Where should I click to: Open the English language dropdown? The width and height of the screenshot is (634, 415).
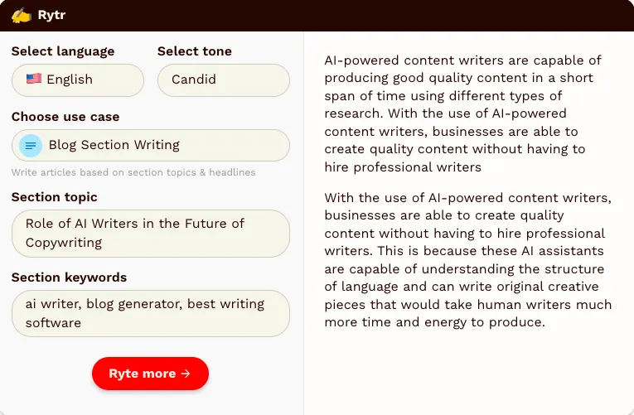pyautogui.click(x=78, y=80)
